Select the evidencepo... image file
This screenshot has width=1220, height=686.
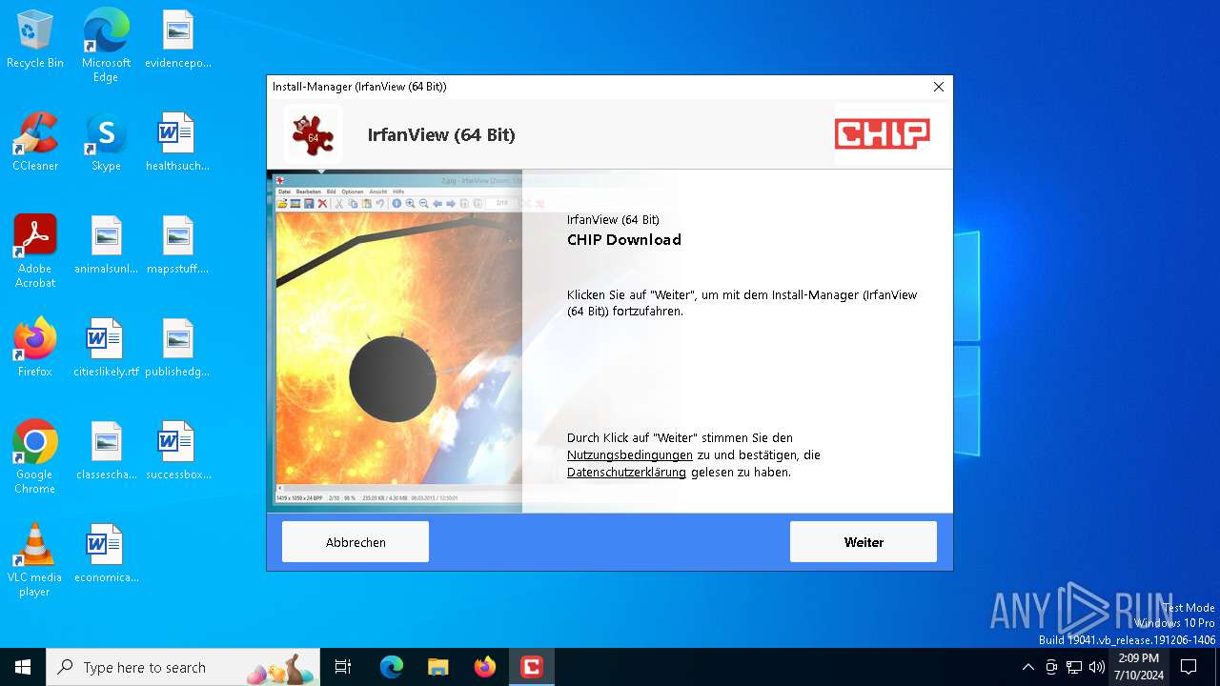[178, 40]
